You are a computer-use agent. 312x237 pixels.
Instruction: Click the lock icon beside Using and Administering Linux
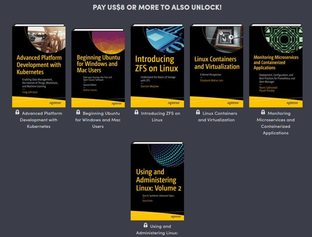[x=145, y=225]
